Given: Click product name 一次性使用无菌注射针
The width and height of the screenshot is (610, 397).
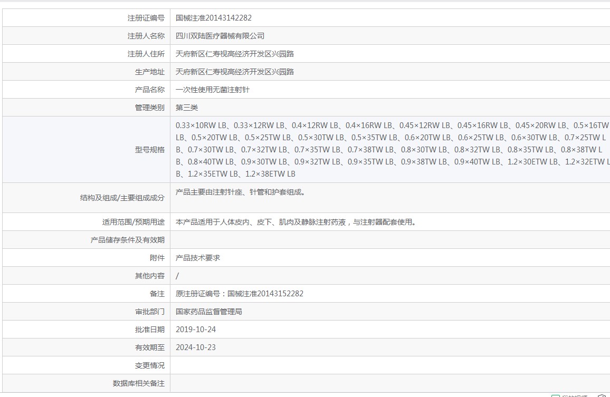Looking at the screenshot, I should coord(213,90).
